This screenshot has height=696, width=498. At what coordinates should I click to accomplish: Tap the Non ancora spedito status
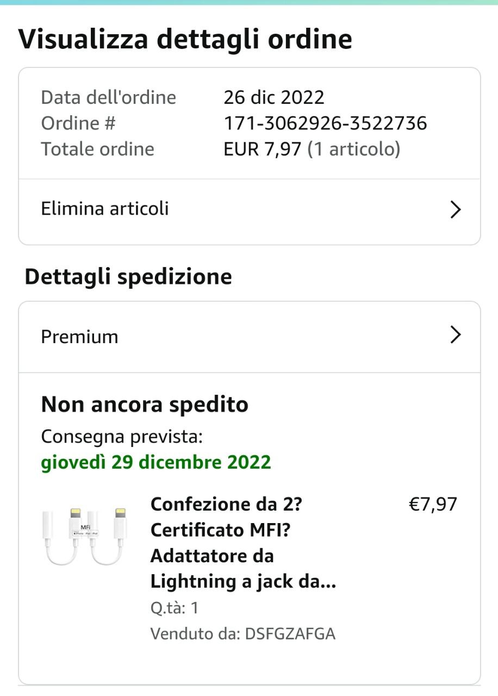pos(145,405)
